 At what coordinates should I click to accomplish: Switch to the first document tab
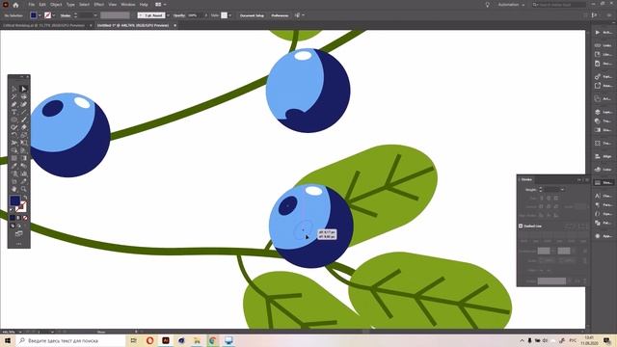click(44, 25)
